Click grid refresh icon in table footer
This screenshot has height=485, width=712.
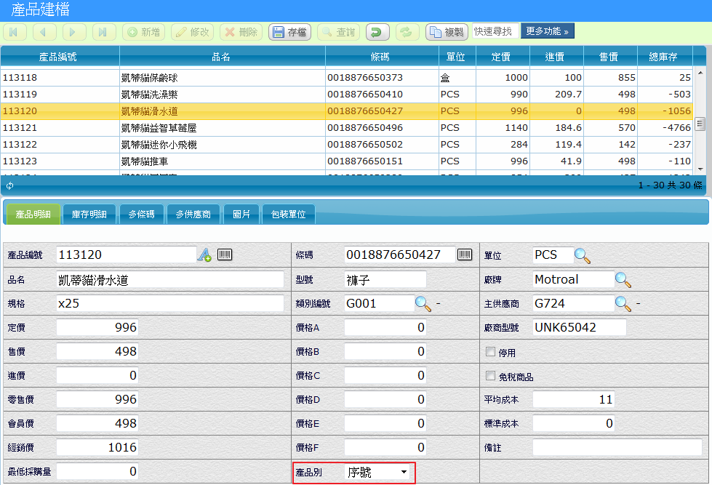click(x=9, y=185)
